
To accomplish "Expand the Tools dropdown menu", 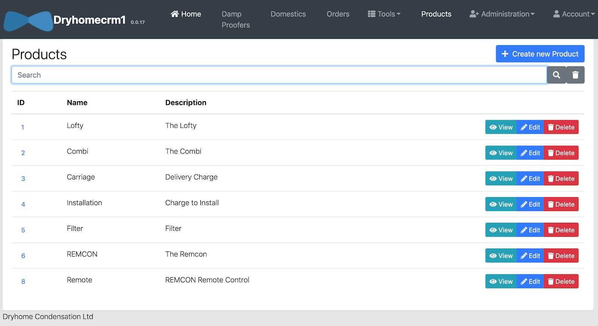I will 384,14.
